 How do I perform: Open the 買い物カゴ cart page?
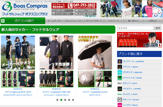click(133, 21)
